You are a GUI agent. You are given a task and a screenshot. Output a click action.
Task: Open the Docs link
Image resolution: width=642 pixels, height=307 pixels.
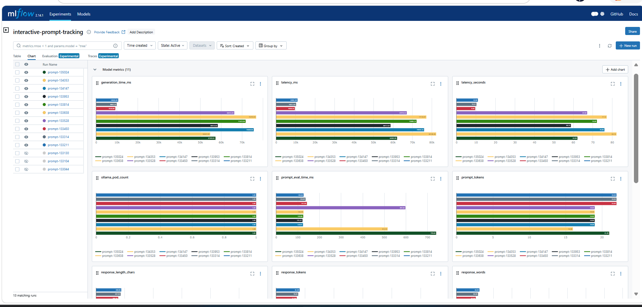click(634, 14)
